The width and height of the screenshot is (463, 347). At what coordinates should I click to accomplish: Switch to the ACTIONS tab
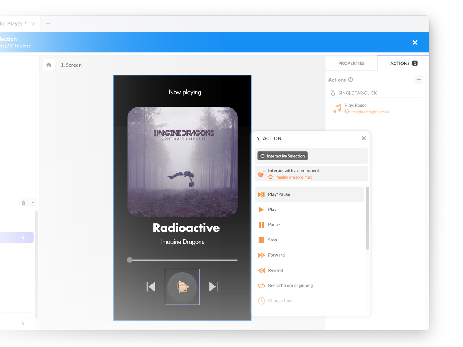click(x=400, y=63)
